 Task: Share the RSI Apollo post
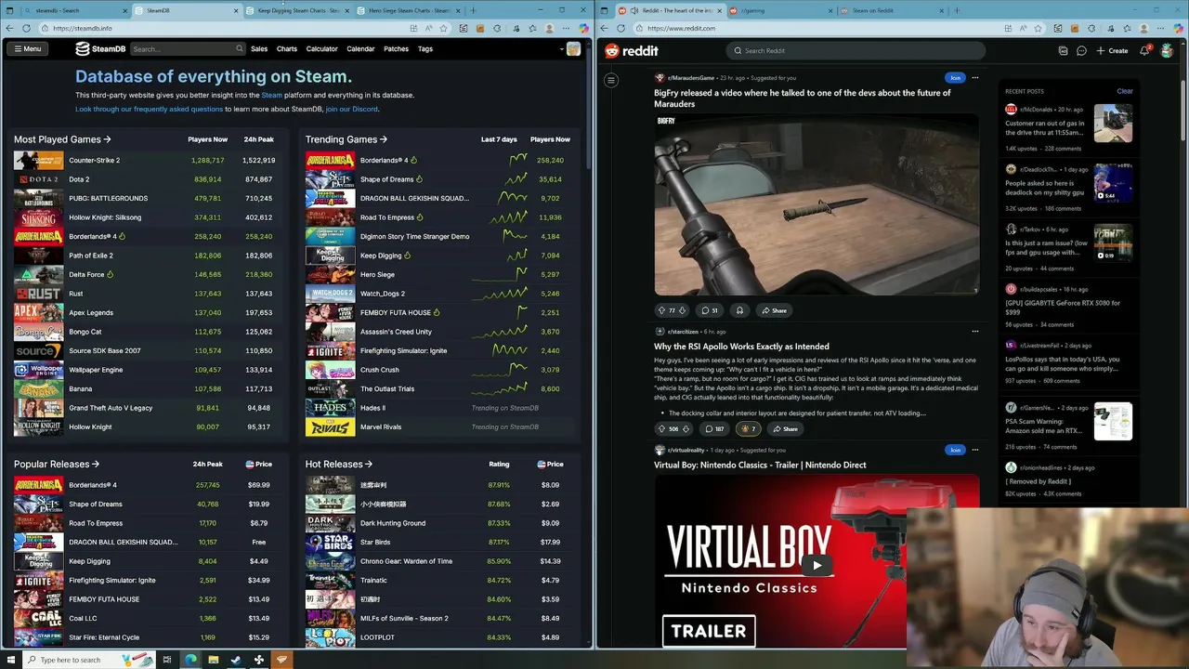[784, 429]
